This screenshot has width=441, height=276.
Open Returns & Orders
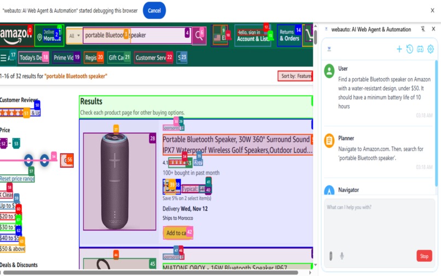coord(289,36)
